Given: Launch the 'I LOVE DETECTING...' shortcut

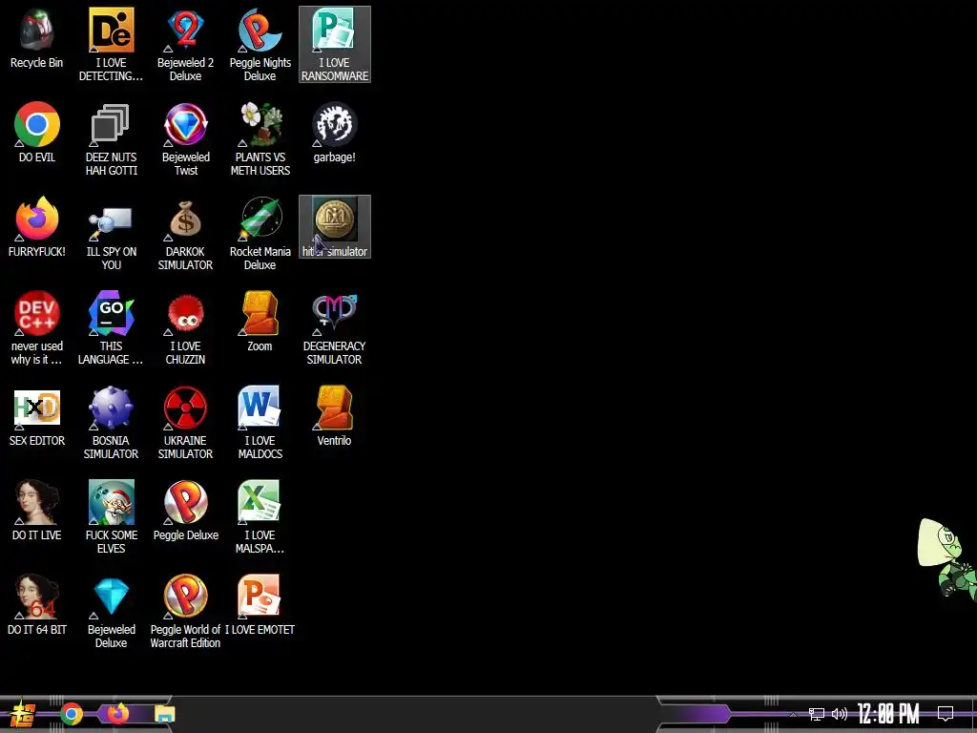Looking at the screenshot, I should pyautogui.click(x=111, y=45).
